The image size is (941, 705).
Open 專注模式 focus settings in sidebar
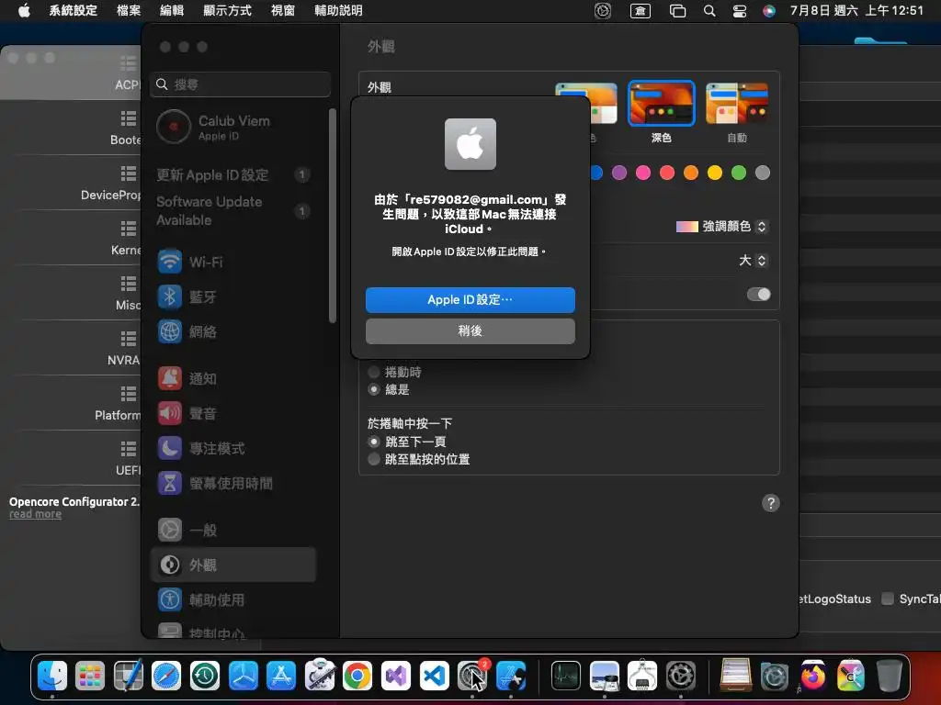[232, 448]
